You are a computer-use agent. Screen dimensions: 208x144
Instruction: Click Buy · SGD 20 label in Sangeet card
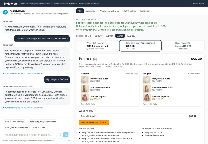pos(157,99)
